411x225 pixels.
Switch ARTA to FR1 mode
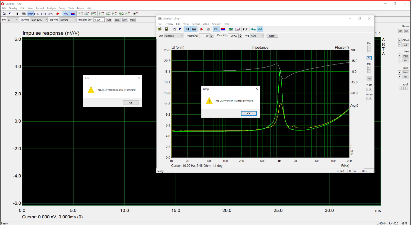coord(43,14)
